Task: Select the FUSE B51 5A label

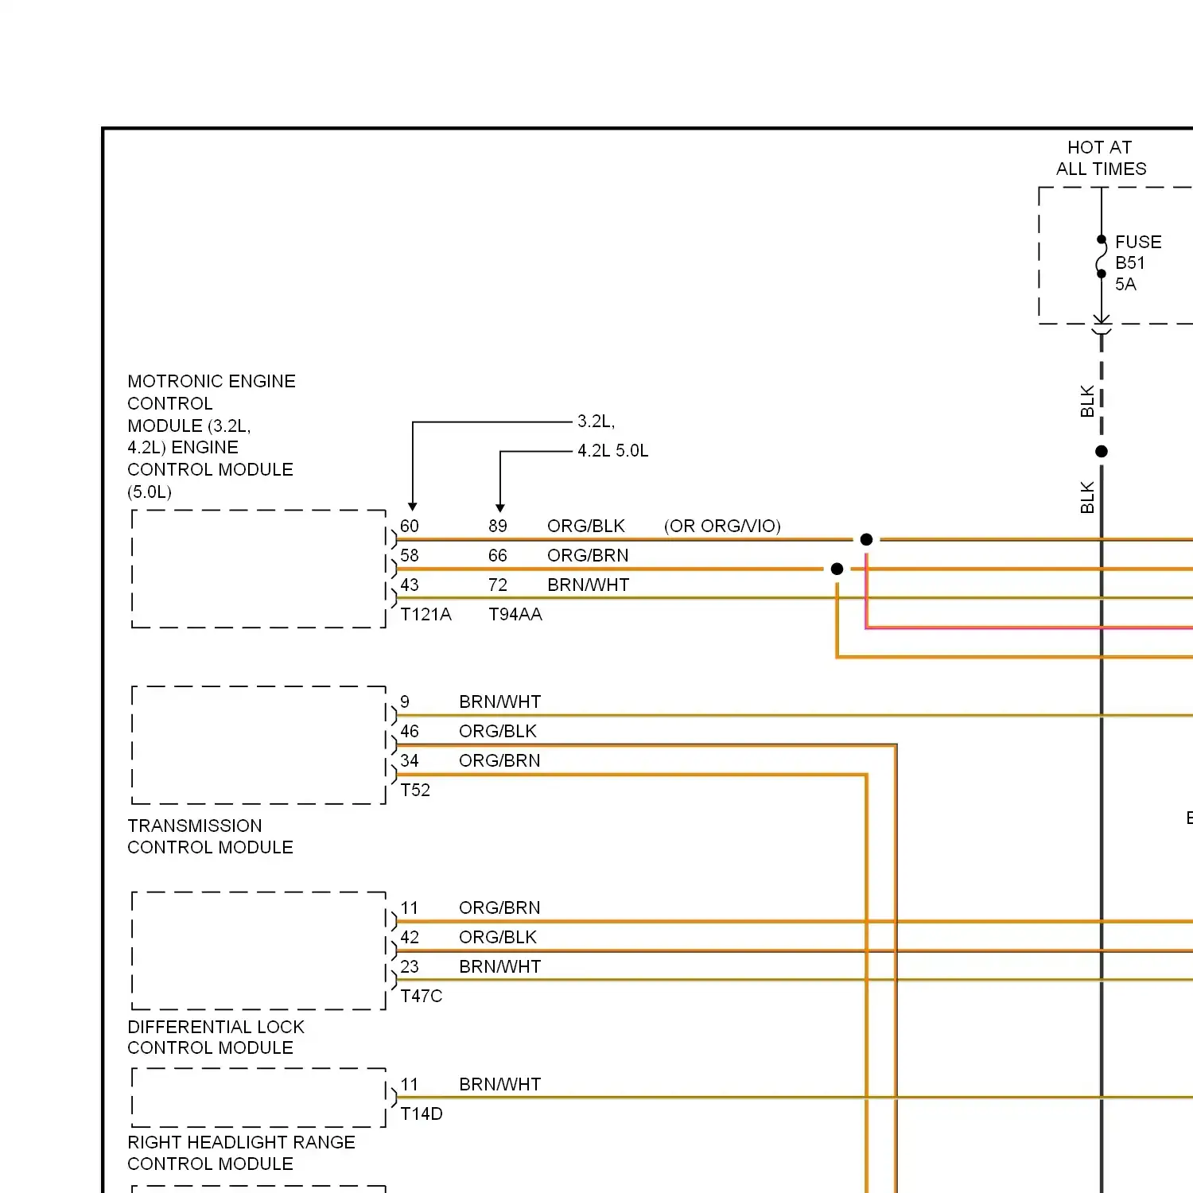Action: 1138,262
